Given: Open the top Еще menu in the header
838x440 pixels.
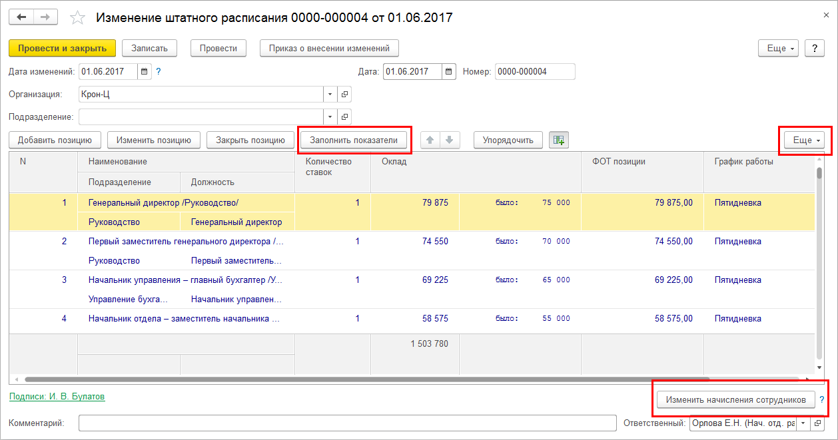Looking at the screenshot, I should (778, 49).
